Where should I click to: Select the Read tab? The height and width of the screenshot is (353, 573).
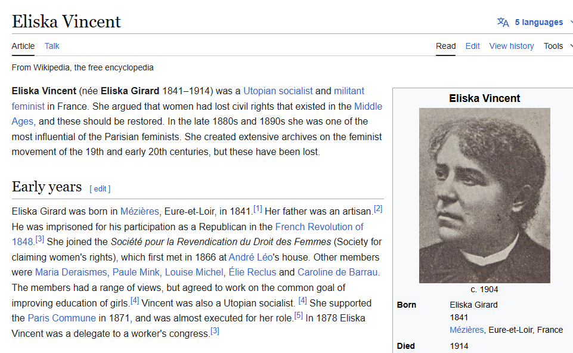click(x=445, y=46)
